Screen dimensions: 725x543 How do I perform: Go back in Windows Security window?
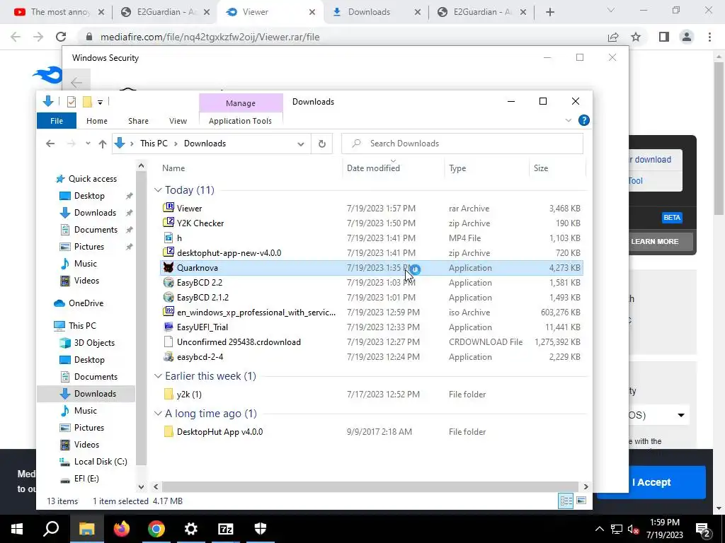point(76,83)
